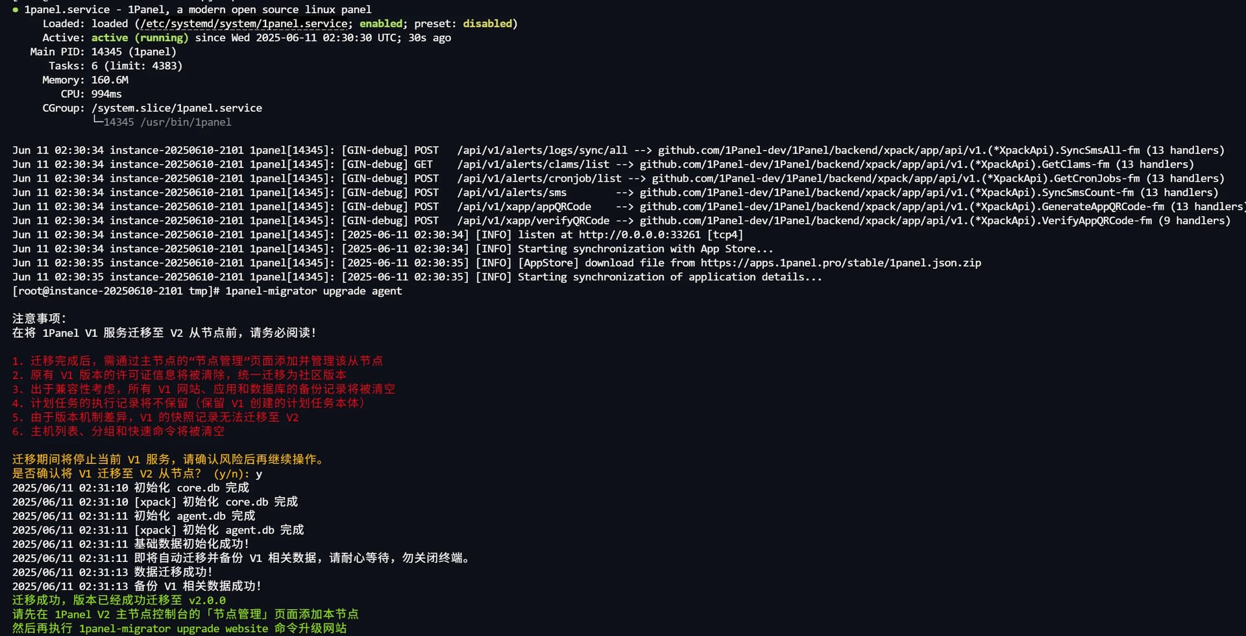Click red warning item 1 about 节点管理
This screenshot has height=636, width=1246.
click(197, 361)
